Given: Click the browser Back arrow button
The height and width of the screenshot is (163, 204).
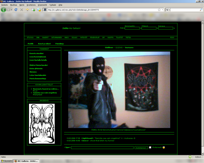Looking at the screenshot, I should pyautogui.click(x=4, y=10).
